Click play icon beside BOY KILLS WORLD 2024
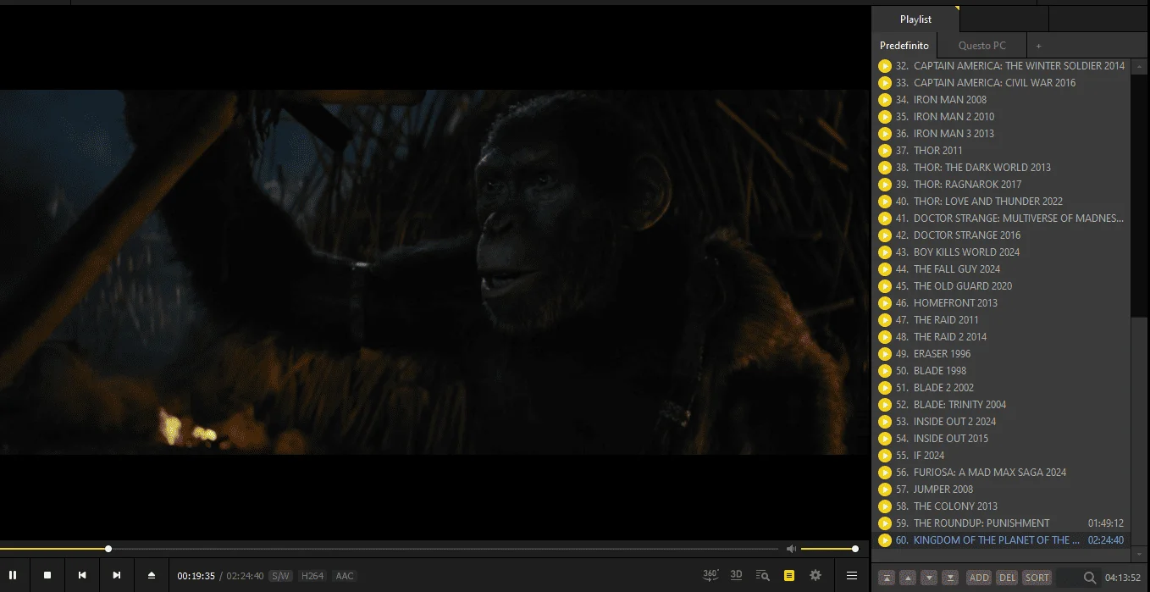 [885, 252]
